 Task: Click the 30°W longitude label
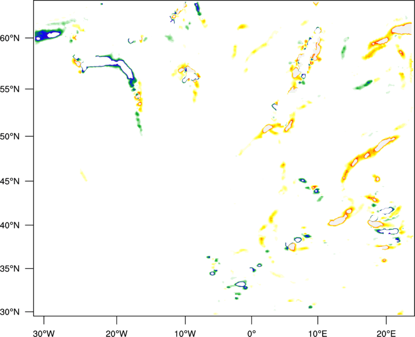tap(44, 333)
